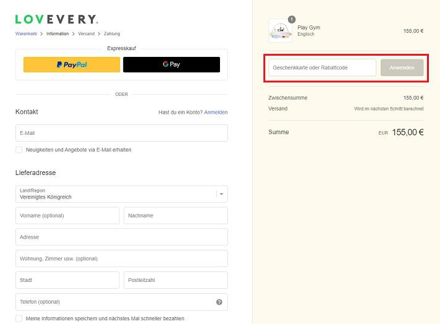Click the Summe total 155,00 €
This screenshot has width=440, height=324.
coord(408,132)
